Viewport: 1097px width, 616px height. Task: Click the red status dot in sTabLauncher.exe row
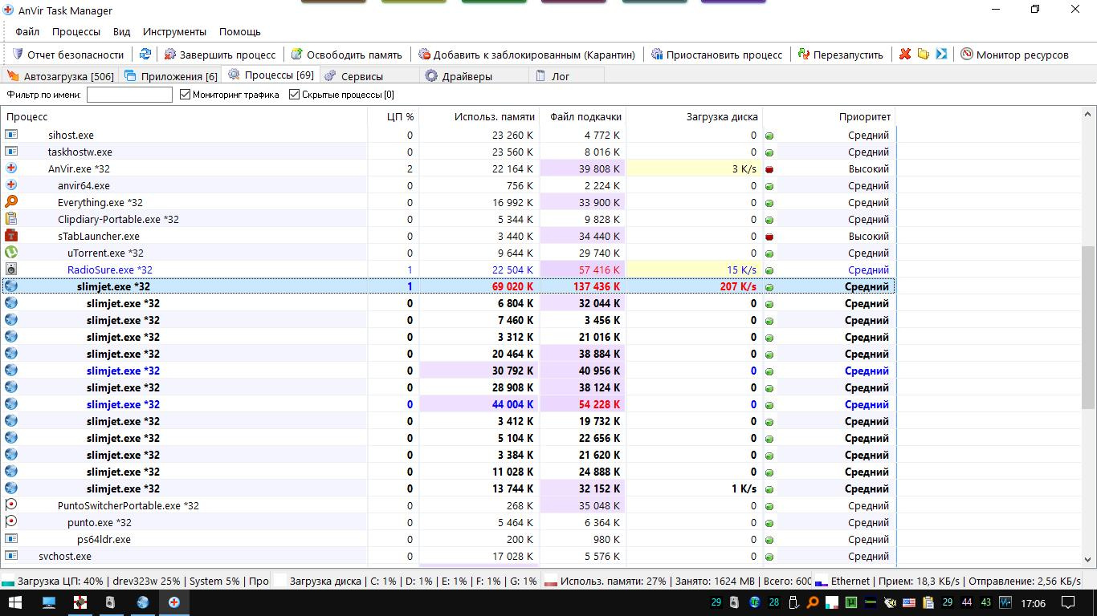[x=769, y=237]
